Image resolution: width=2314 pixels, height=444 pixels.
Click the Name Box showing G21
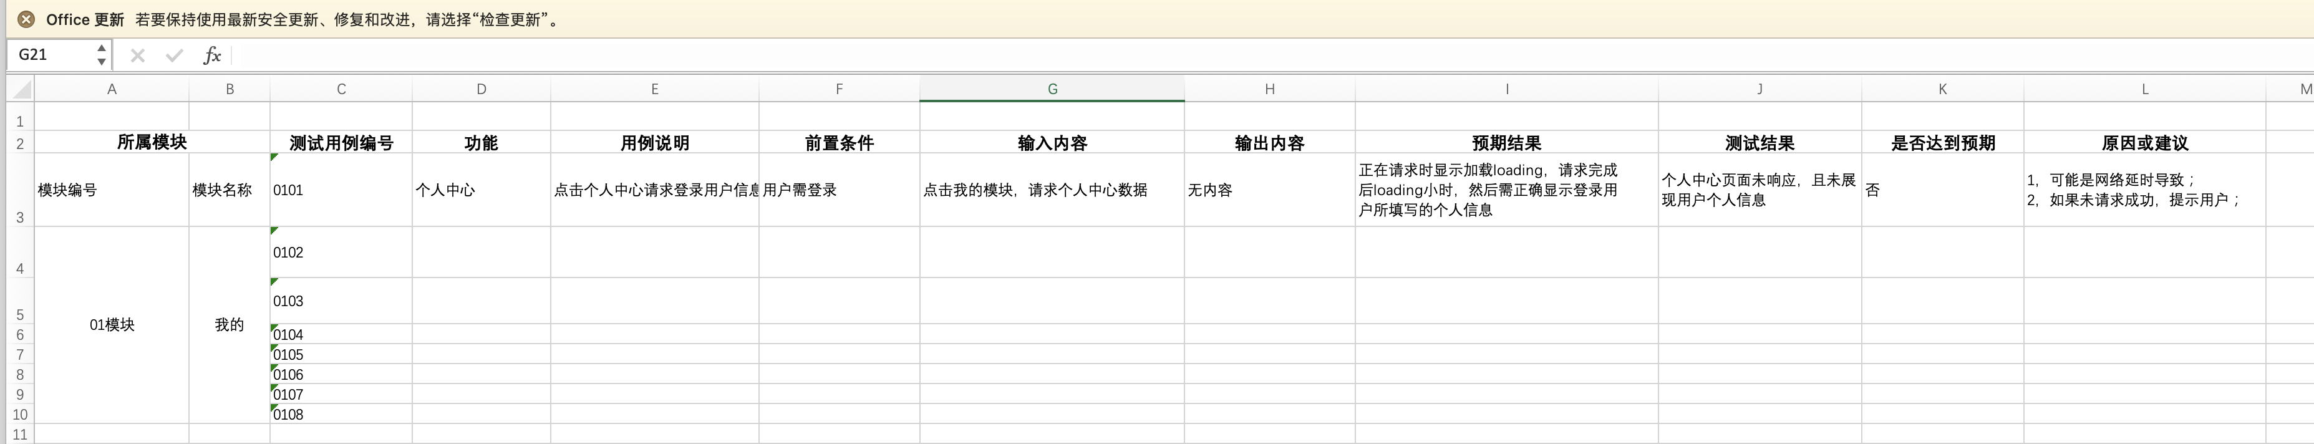coord(52,55)
